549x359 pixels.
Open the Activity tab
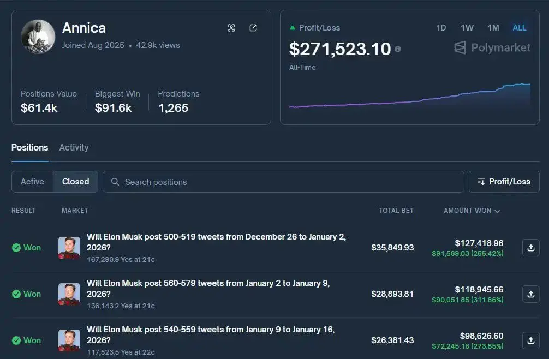click(x=74, y=148)
